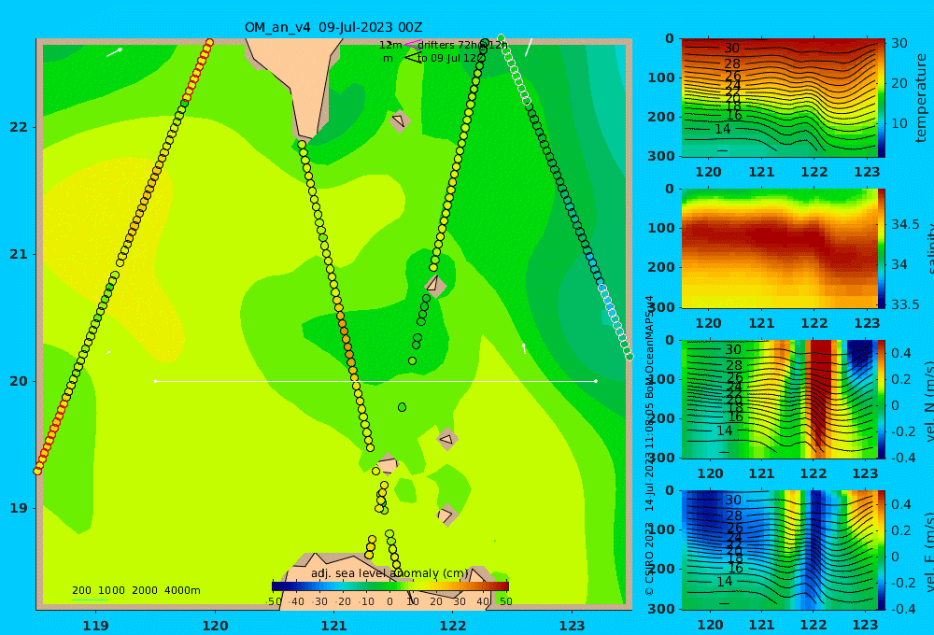Click the CSIRO OceanMAPS copyright text
The height and width of the screenshot is (635, 934).
point(649,445)
